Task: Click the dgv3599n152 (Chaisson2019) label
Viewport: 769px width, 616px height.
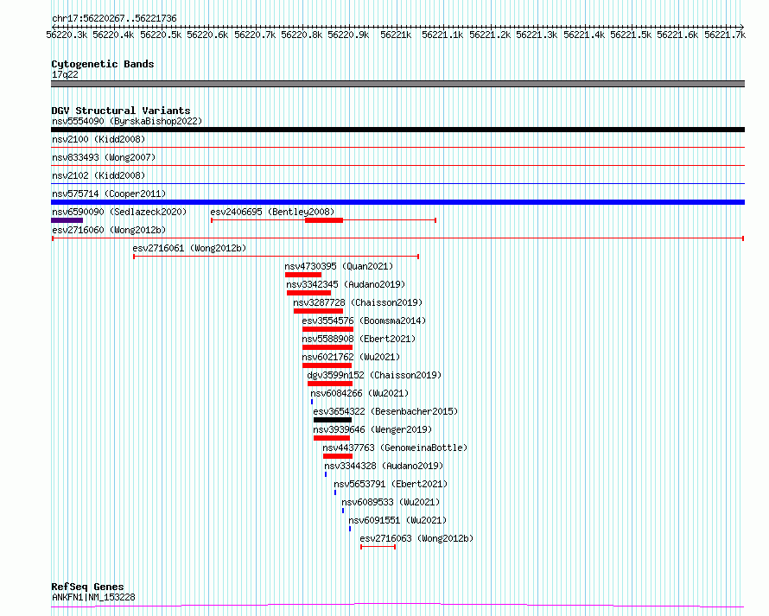Action: [x=374, y=375]
